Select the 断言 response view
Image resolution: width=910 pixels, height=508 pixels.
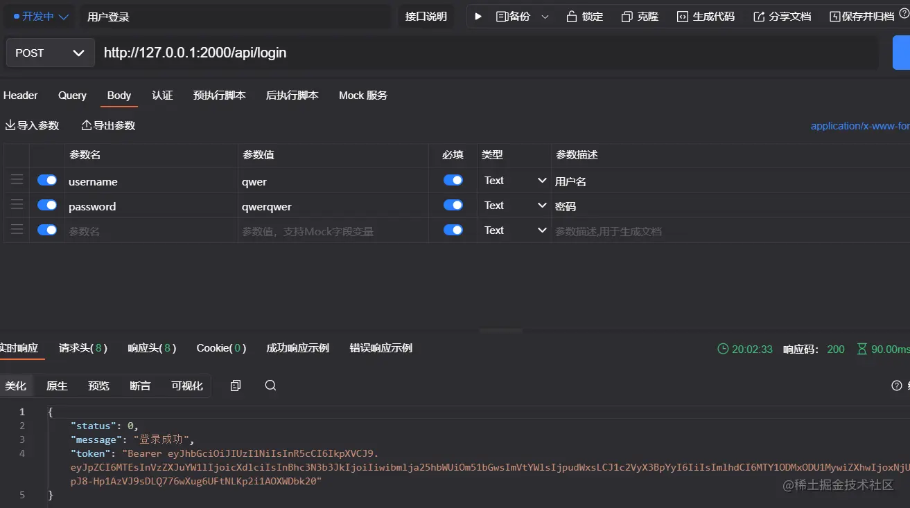tap(140, 385)
